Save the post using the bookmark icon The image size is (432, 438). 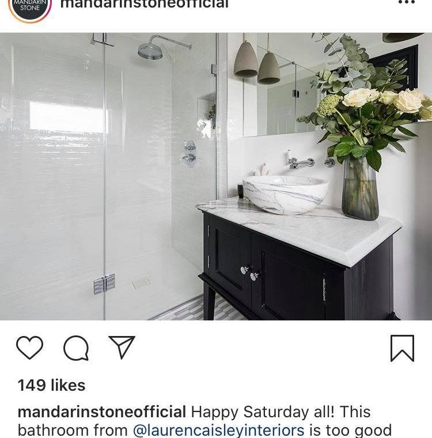402,348
